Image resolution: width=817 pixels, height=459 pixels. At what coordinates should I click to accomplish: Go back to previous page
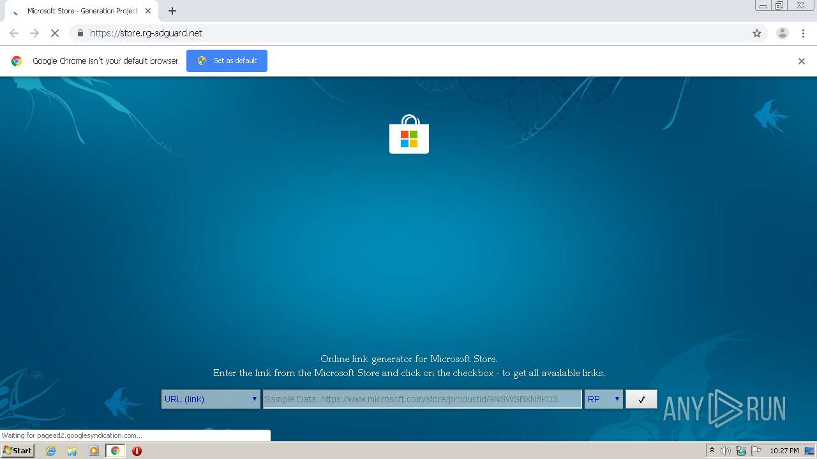click(14, 33)
